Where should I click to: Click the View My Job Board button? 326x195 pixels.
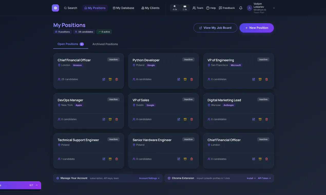point(215,28)
